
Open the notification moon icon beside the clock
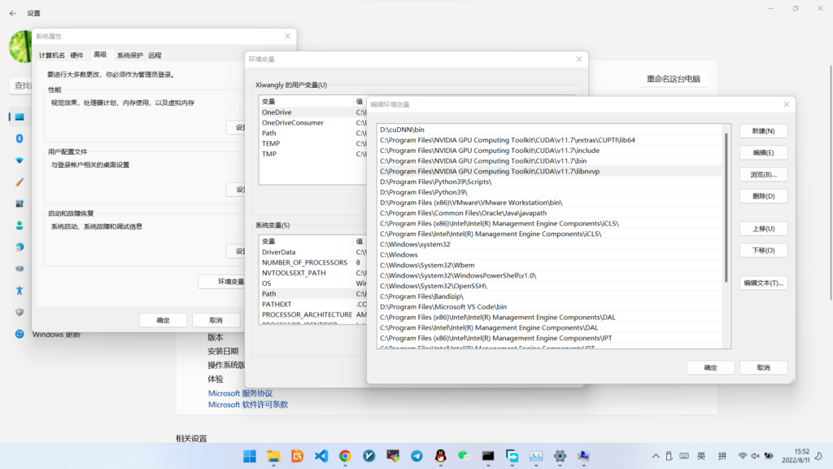818,456
